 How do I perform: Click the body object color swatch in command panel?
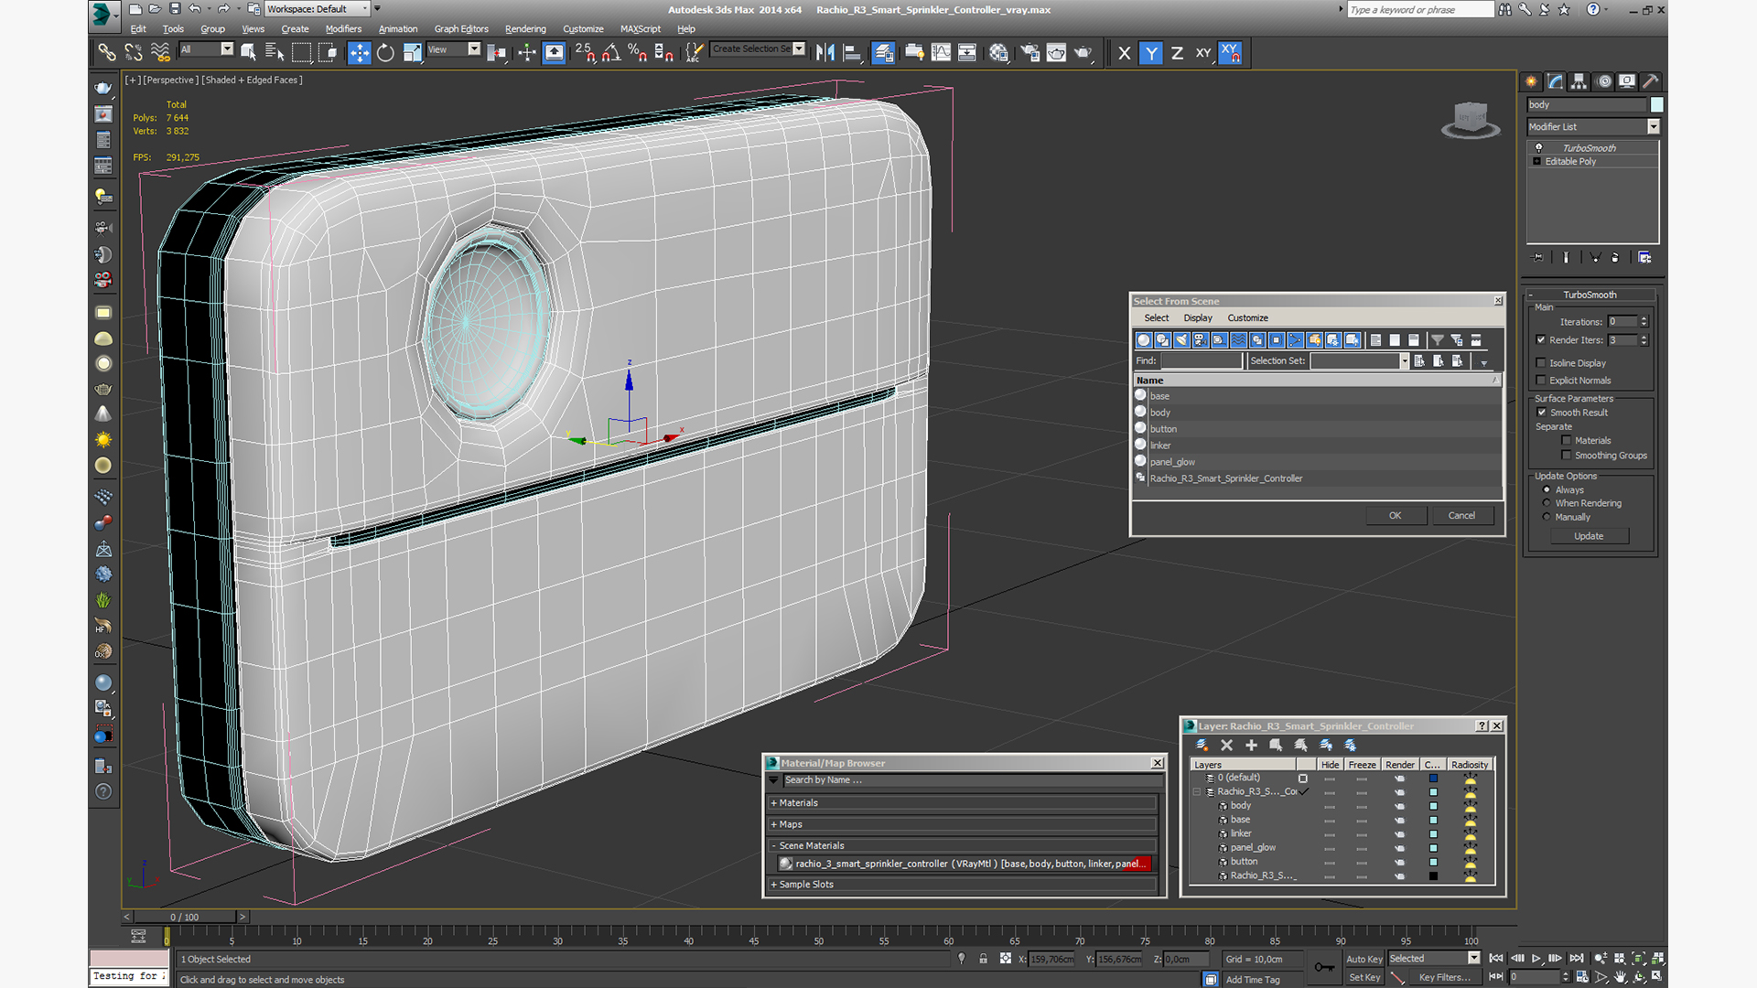(x=1656, y=104)
